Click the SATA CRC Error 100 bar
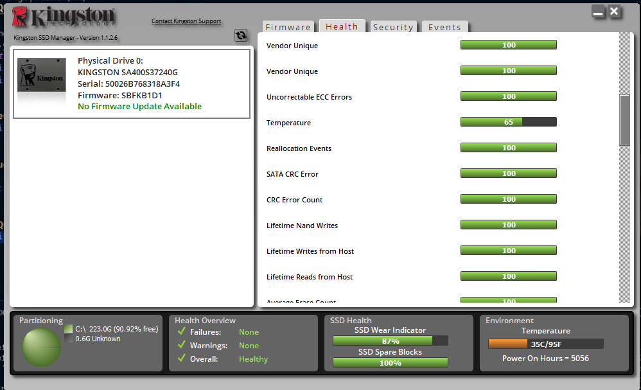Viewport: 641px width, 390px height. tap(509, 173)
